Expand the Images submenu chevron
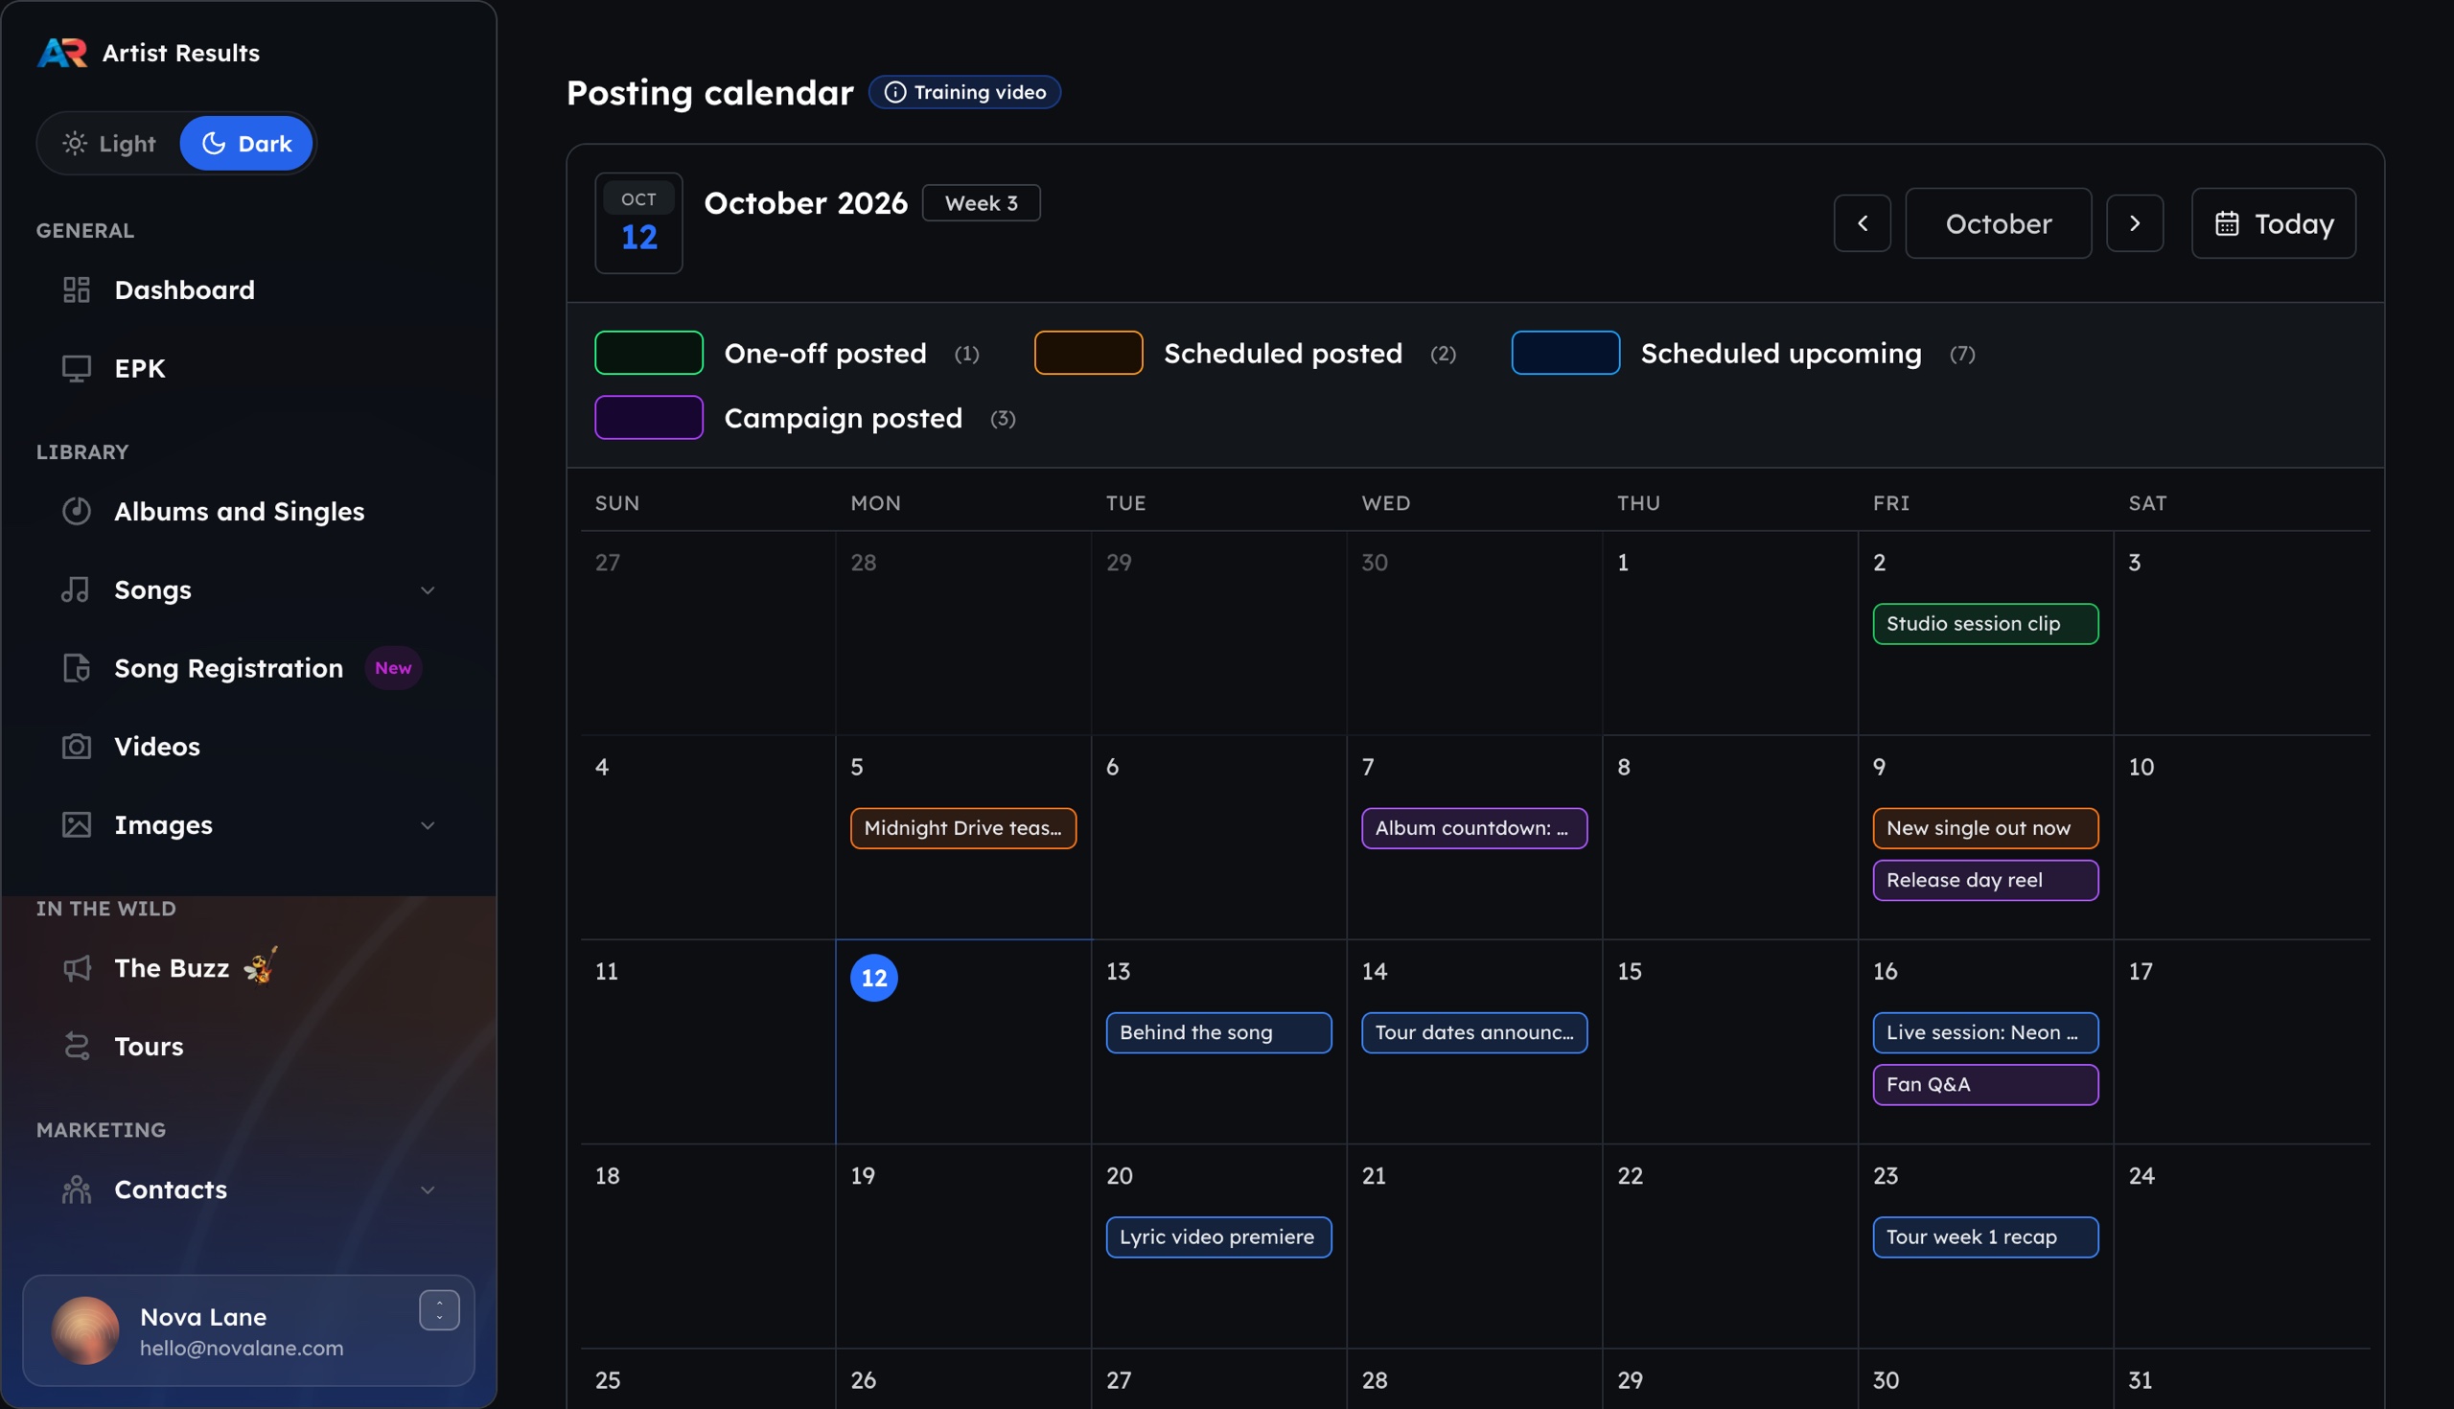The height and width of the screenshot is (1409, 2454). 427,824
